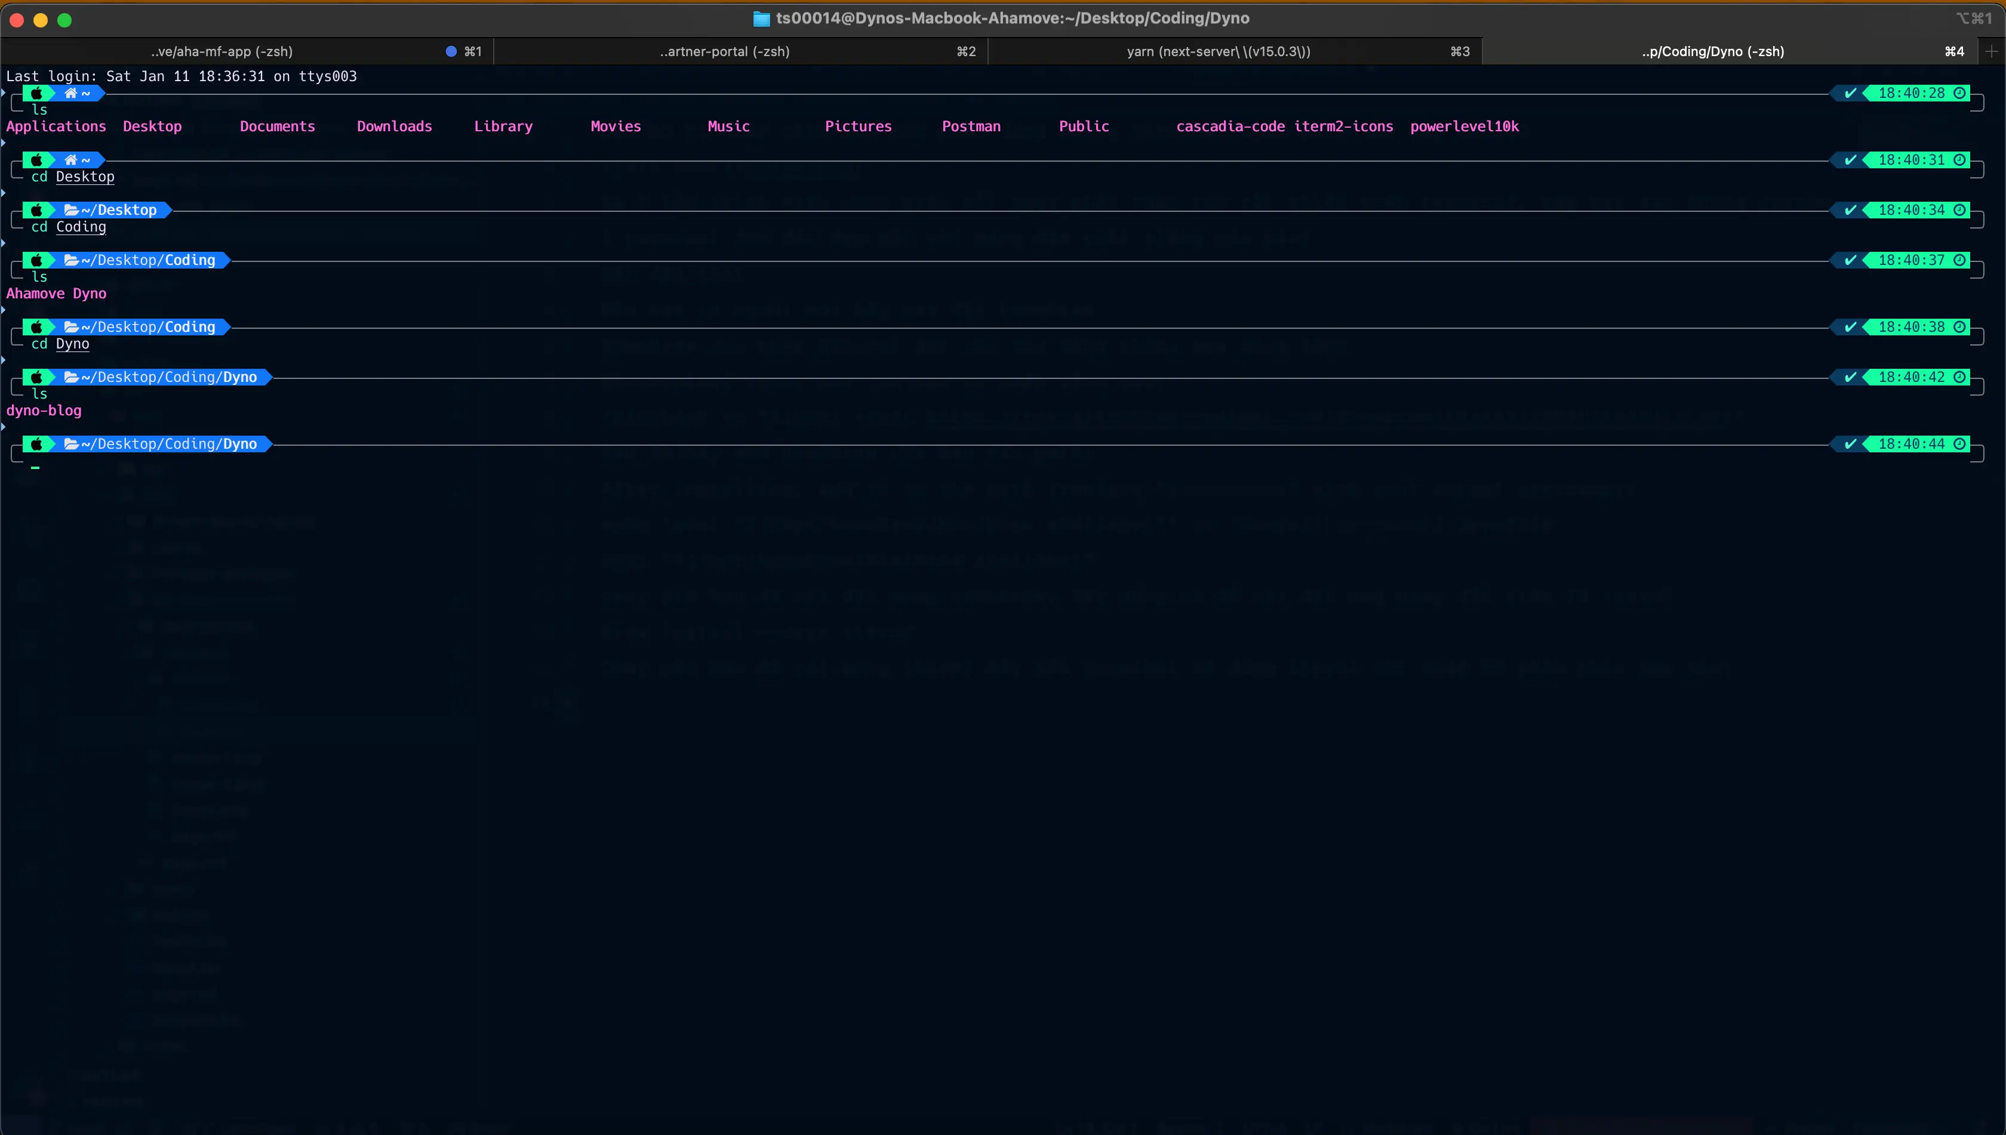This screenshot has height=1135, width=2006.
Task: Select the p/Coding/Dyno (-zsh) tab
Action: tap(1713, 51)
